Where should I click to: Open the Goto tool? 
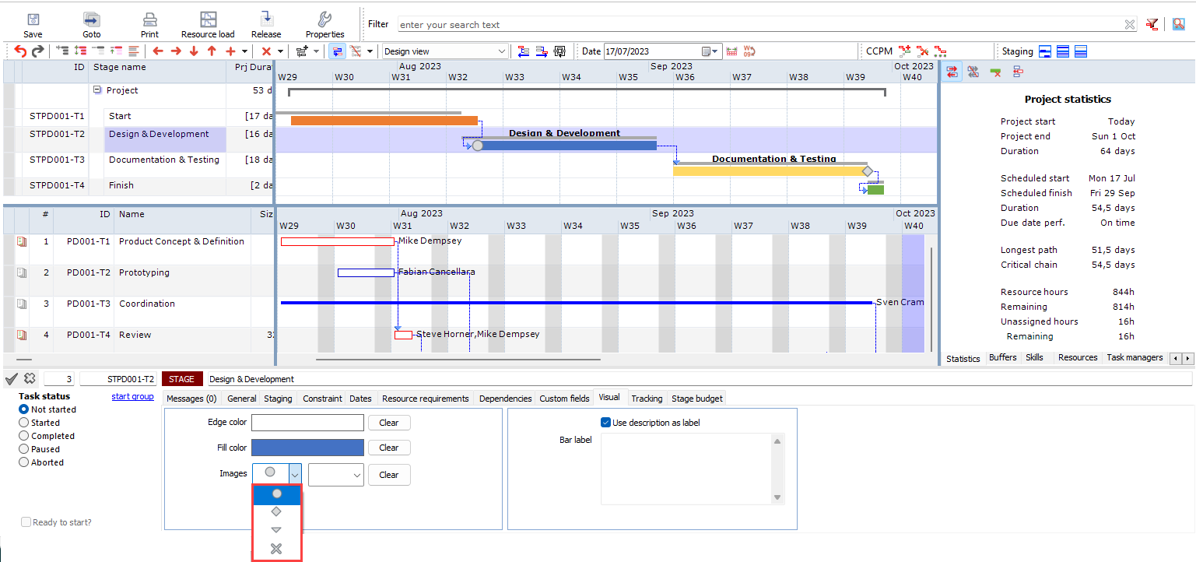tap(92, 19)
